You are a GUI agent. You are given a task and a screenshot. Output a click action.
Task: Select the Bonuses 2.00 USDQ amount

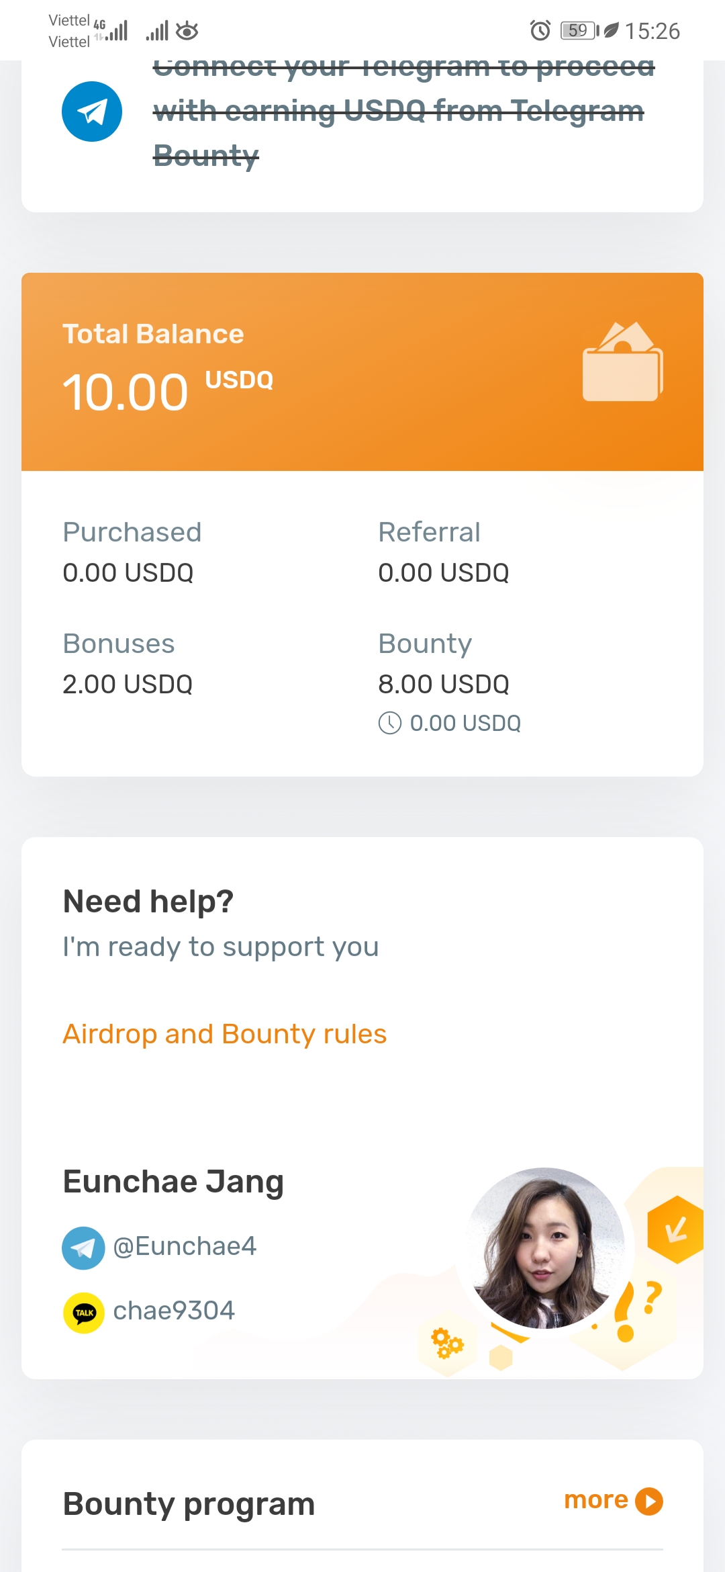tap(128, 685)
